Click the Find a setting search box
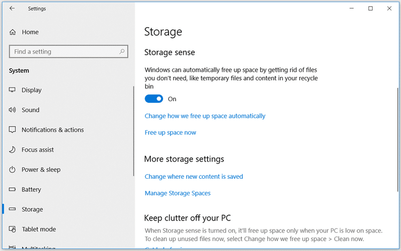Image resolution: width=401 pixels, height=251 pixels. pos(68,52)
